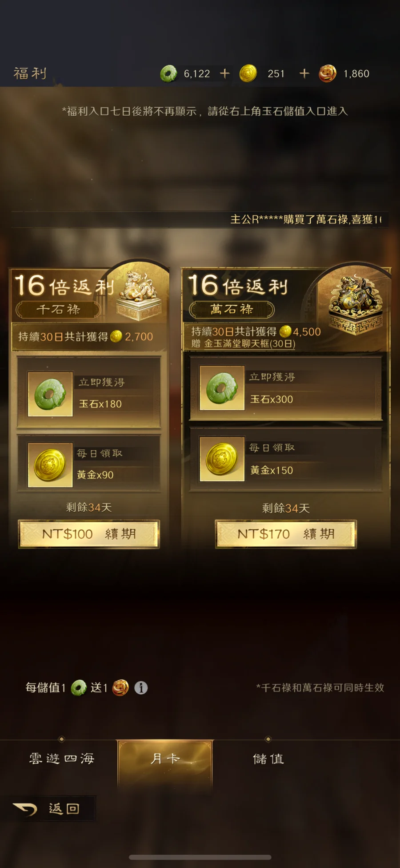The height and width of the screenshot is (868, 400).
Task: Tap the red-gold token icon showing 1,860
Action: (x=328, y=73)
